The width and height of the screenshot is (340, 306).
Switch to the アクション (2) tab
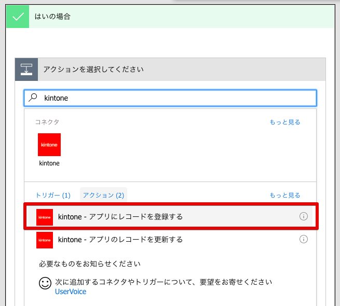pyautogui.click(x=103, y=195)
